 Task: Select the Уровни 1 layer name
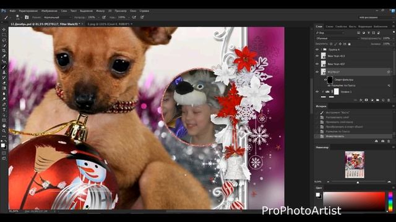click(x=346, y=92)
